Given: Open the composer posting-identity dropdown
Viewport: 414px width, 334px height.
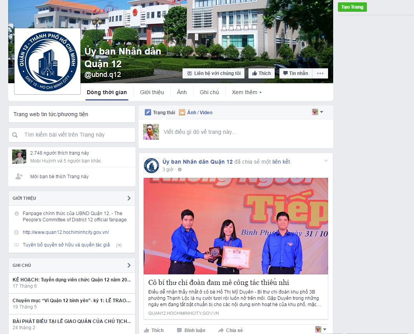Looking at the screenshot, I should click(317, 112).
